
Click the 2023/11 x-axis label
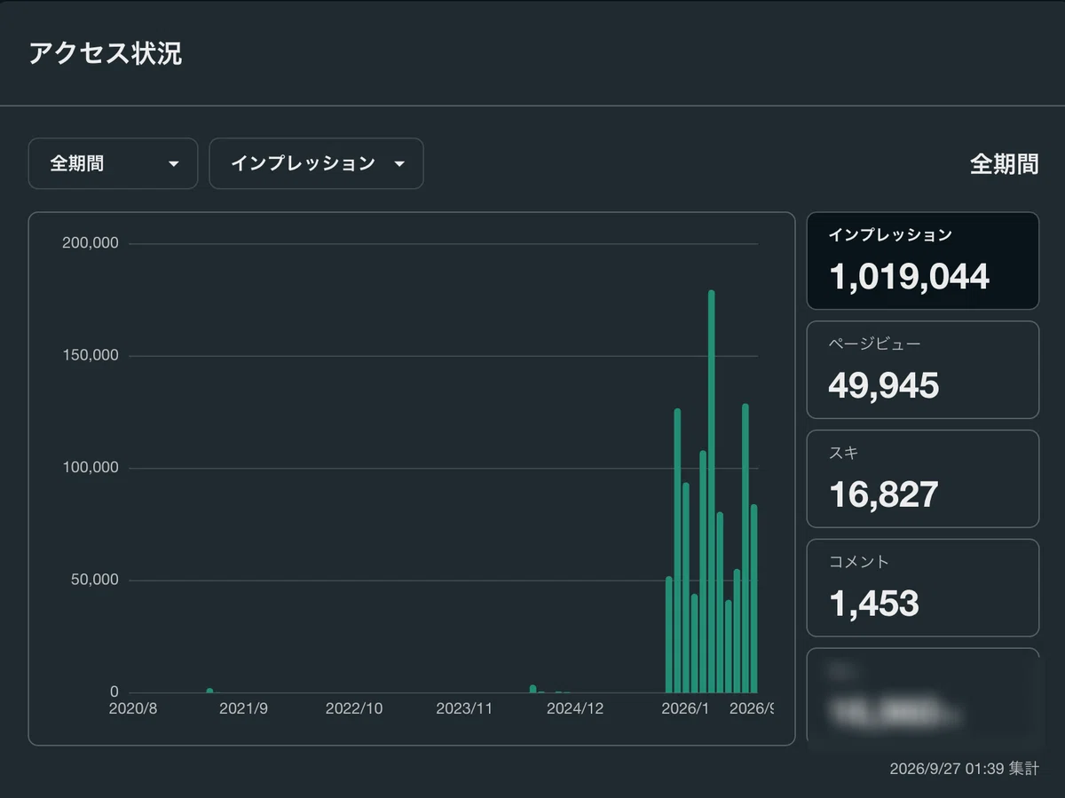[x=464, y=708]
